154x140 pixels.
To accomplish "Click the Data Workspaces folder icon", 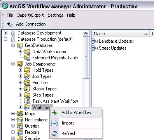I will pos(27,52).
